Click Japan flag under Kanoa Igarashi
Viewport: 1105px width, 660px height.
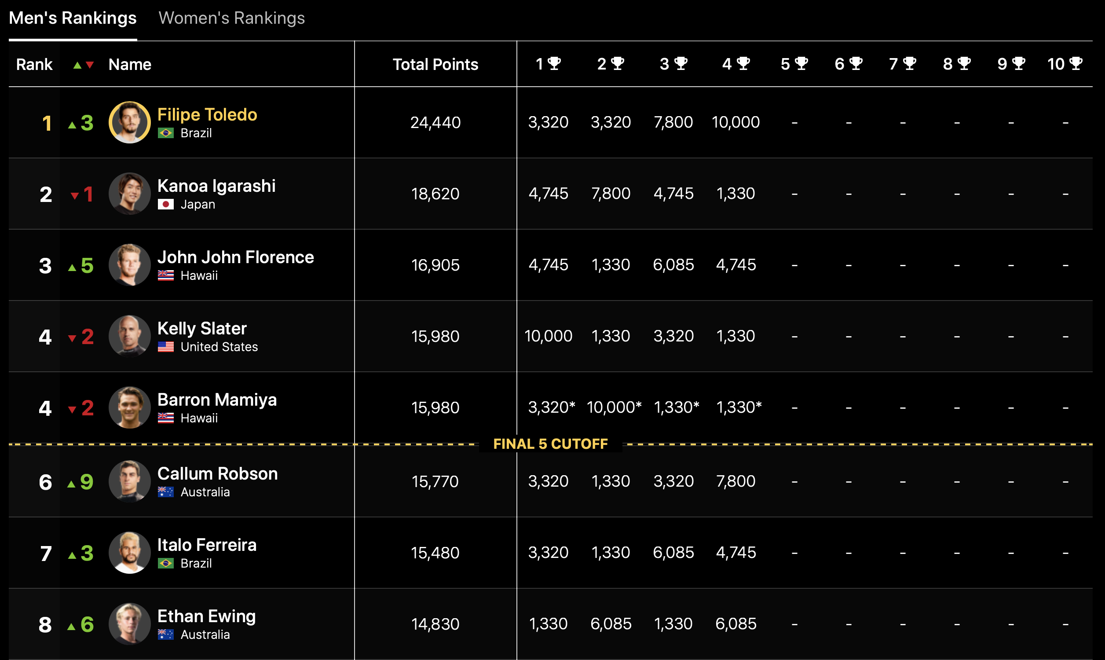coord(166,204)
